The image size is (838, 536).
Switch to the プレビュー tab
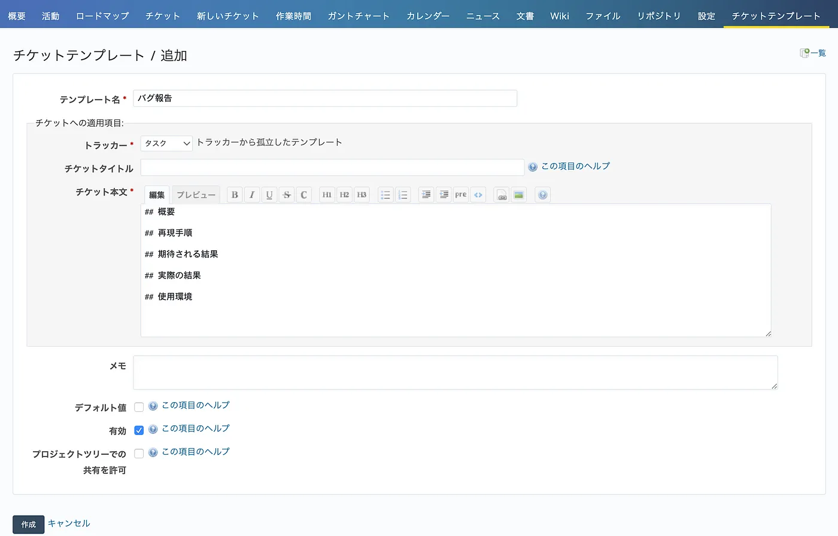(196, 195)
